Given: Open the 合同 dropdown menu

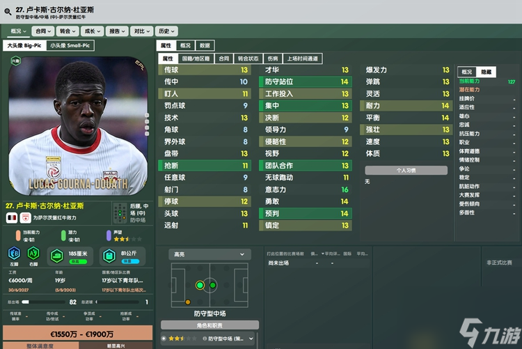Looking at the screenshot, I should tap(43, 31).
